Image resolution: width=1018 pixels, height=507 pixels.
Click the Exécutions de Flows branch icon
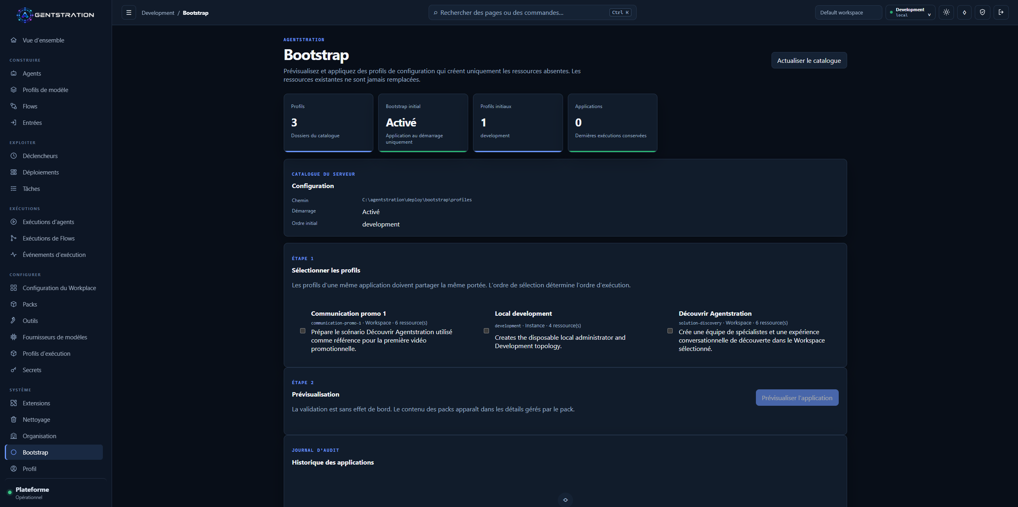coord(14,238)
